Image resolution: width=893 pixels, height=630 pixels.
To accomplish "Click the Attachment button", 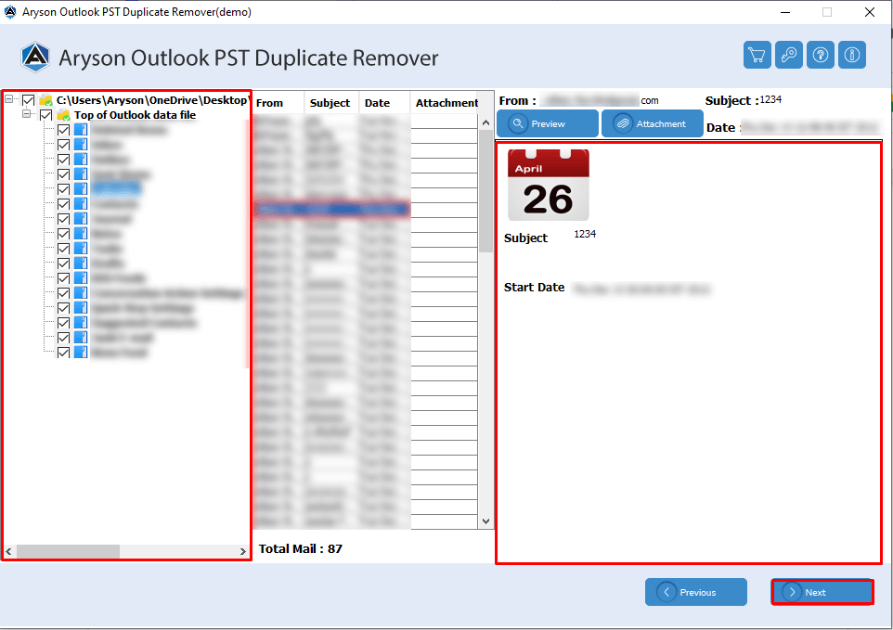I will [652, 123].
